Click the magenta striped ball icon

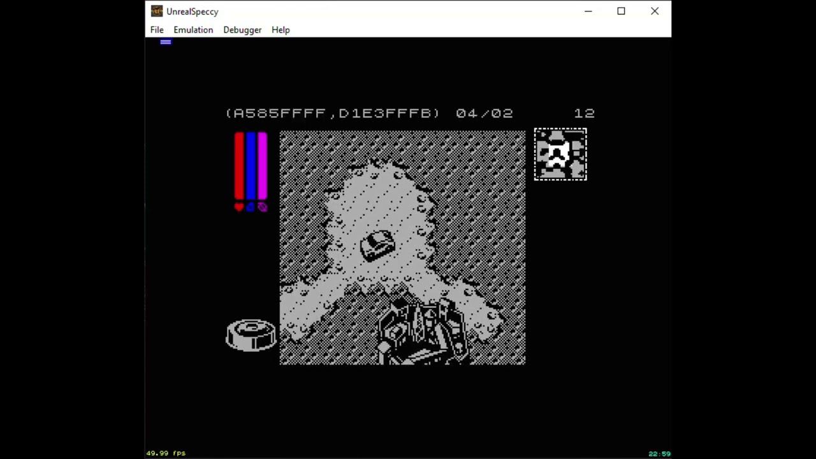[262, 207]
